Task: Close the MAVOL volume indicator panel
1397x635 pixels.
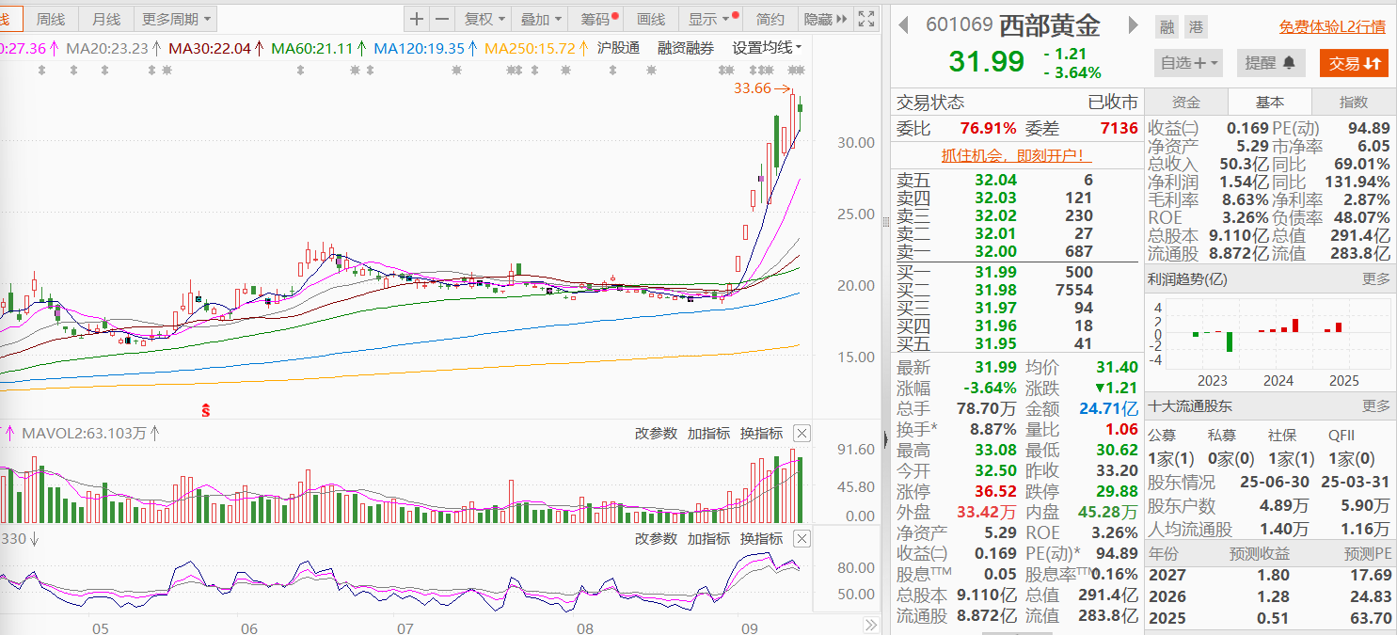Action: click(x=802, y=433)
